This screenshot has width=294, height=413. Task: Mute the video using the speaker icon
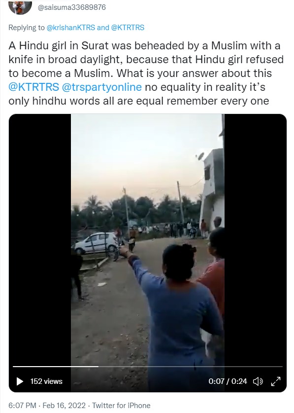coord(258,381)
